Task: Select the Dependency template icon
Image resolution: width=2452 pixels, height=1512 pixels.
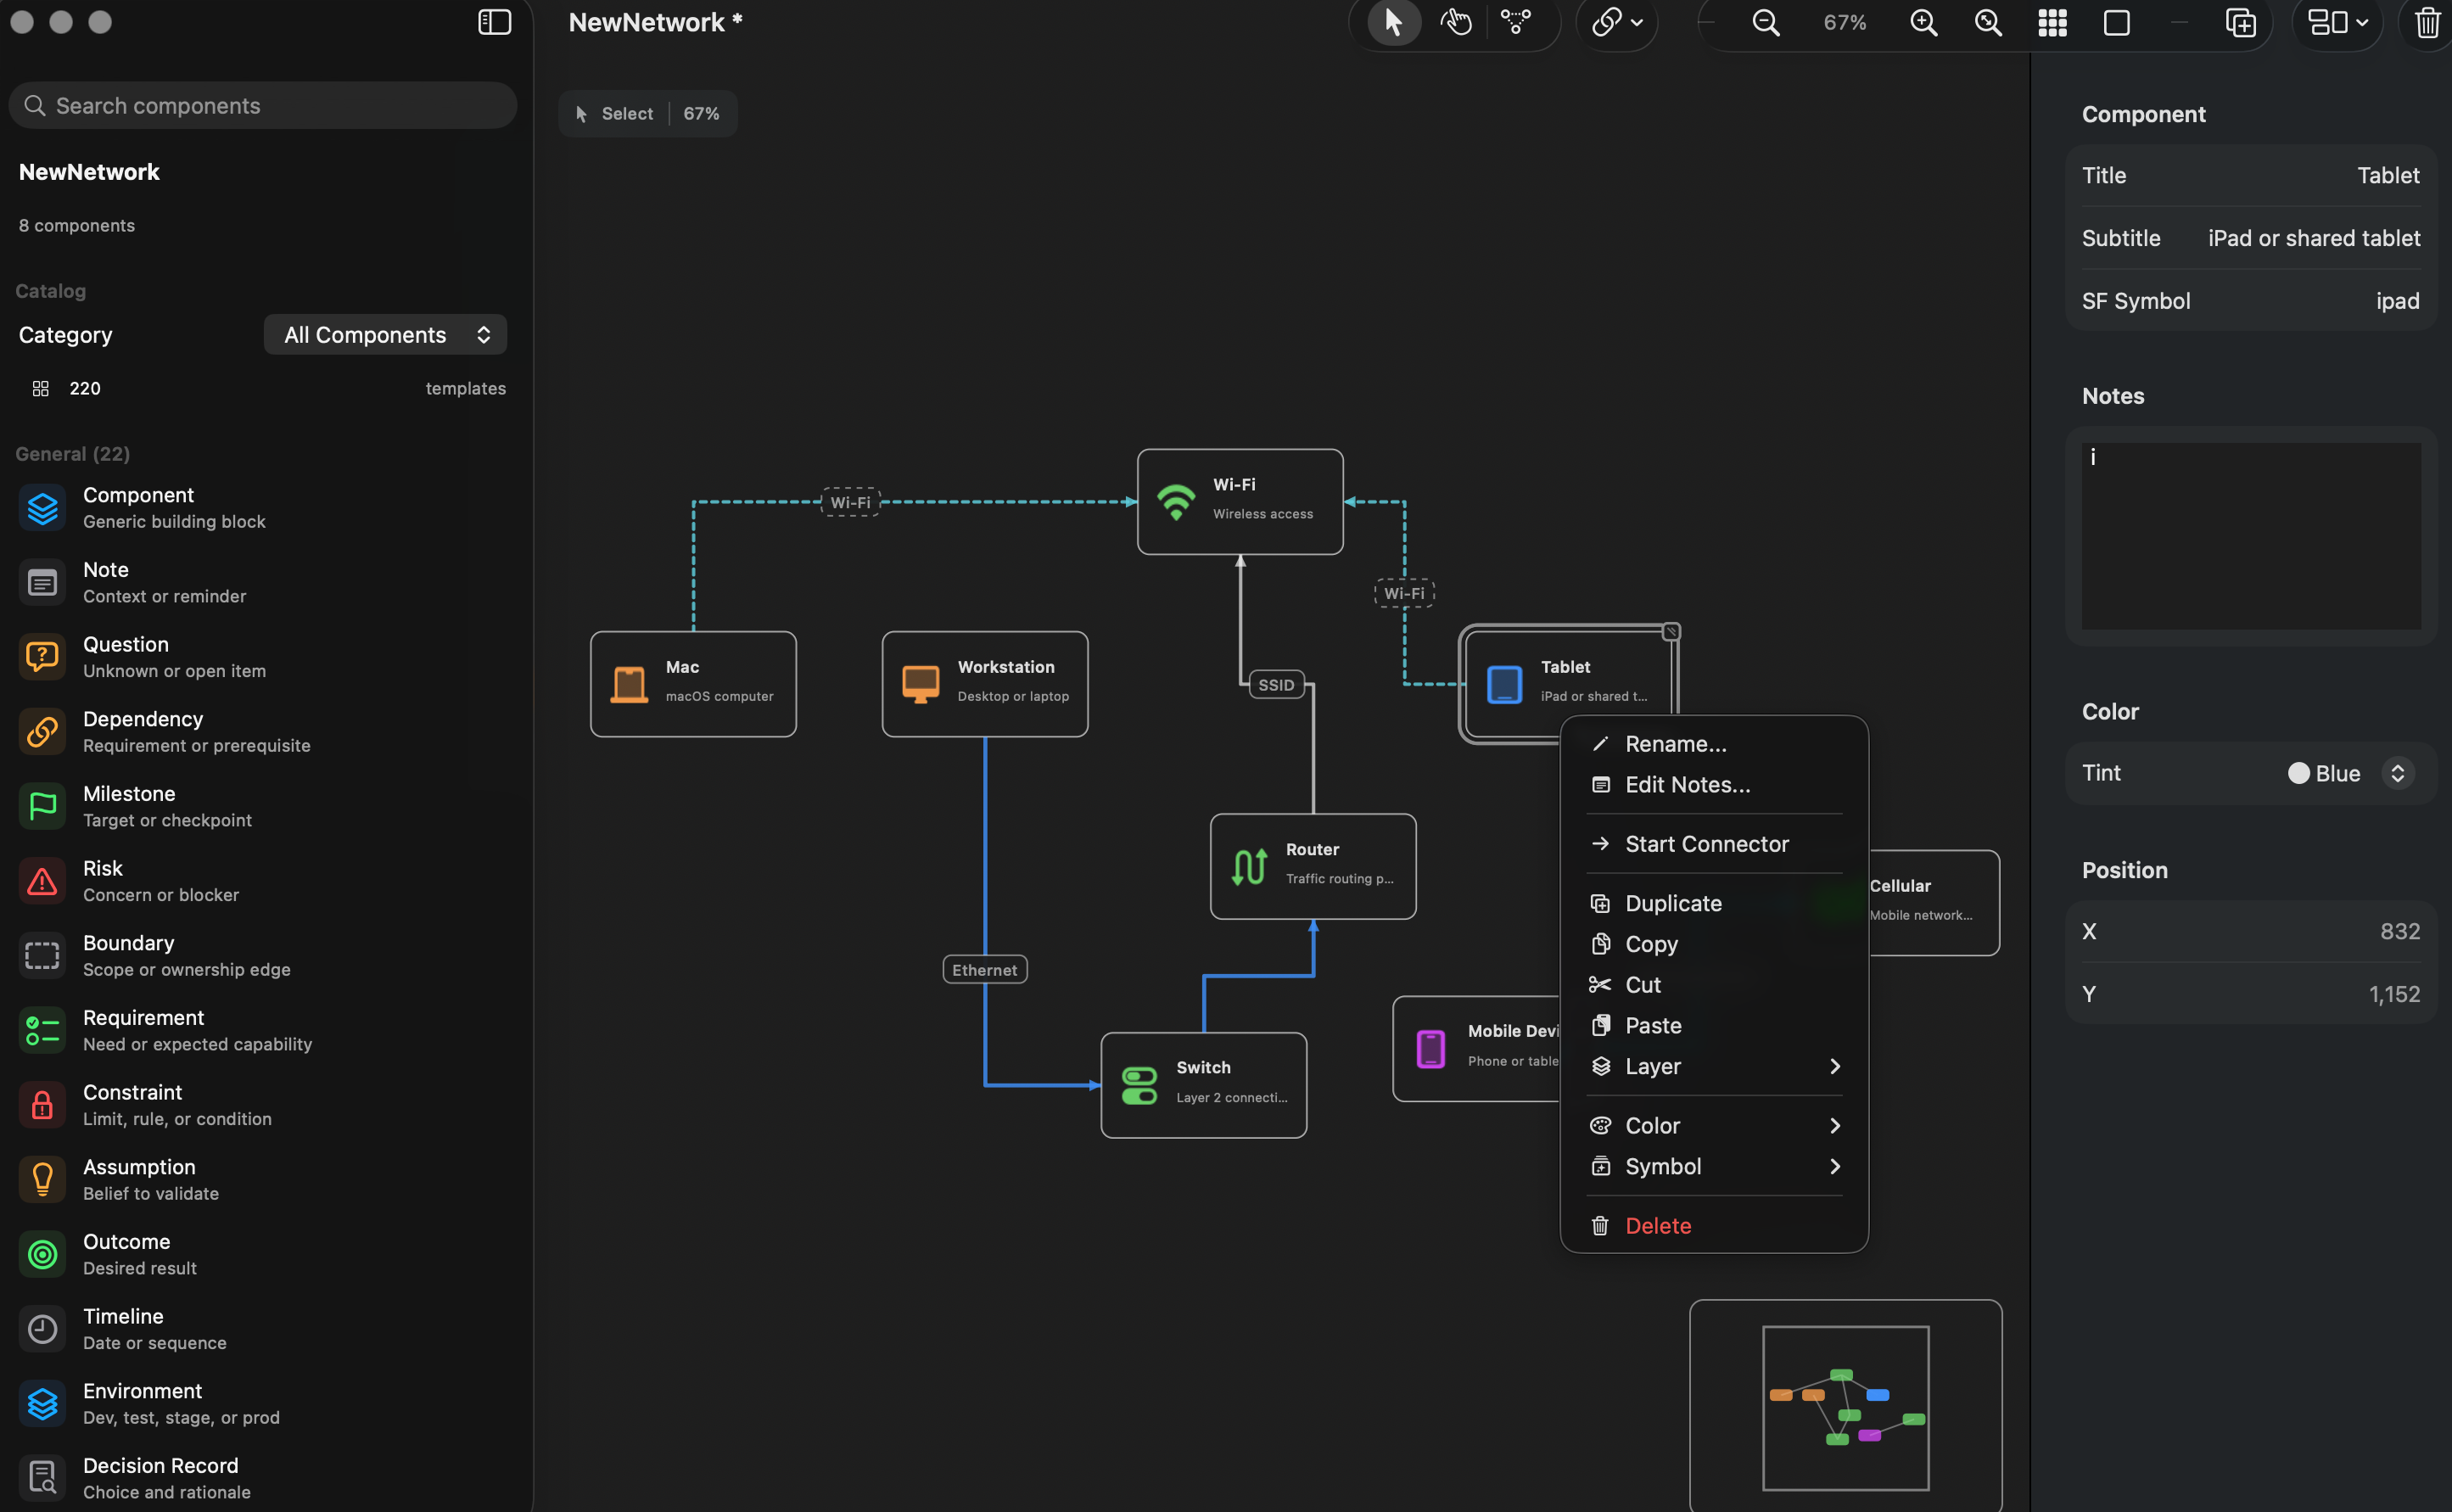Action: click(42, 732)
